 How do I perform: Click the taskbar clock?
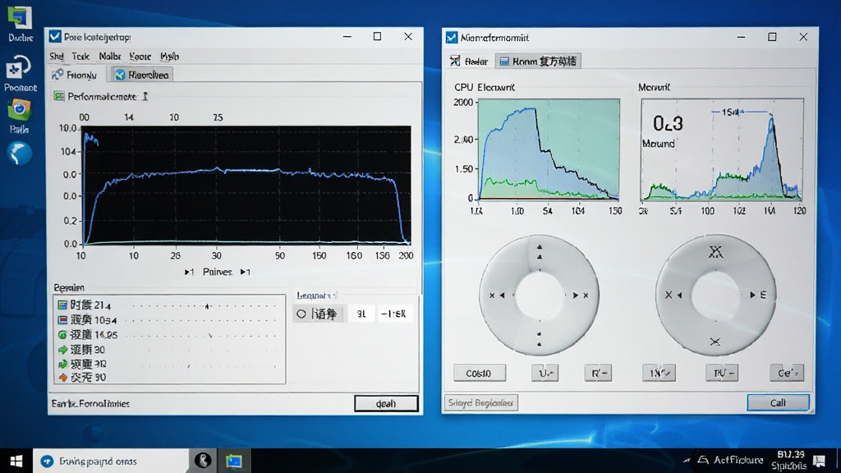point(789,461)
